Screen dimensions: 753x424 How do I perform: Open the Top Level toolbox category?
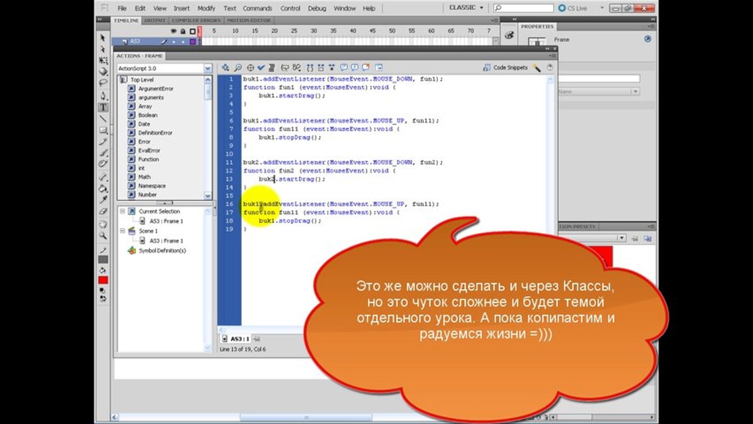[x=142, y=79]
